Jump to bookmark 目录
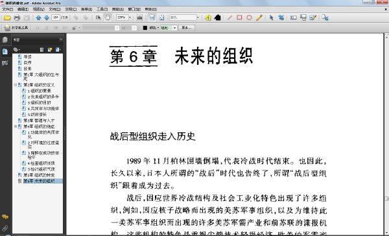The height and width of the screenshot is (236, 389). [27, 69]
